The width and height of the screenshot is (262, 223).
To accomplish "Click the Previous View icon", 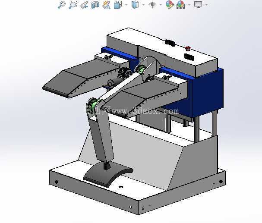I will coord(84,5).
